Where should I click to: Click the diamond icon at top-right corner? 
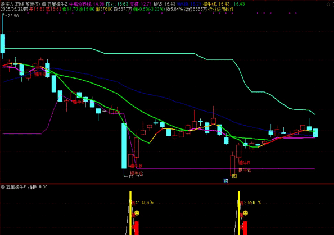click(x=328, y=4)
